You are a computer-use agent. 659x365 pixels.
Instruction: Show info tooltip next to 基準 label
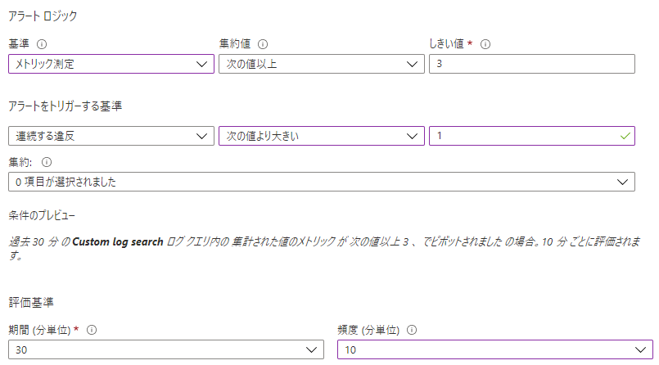(x=42, y=44)
